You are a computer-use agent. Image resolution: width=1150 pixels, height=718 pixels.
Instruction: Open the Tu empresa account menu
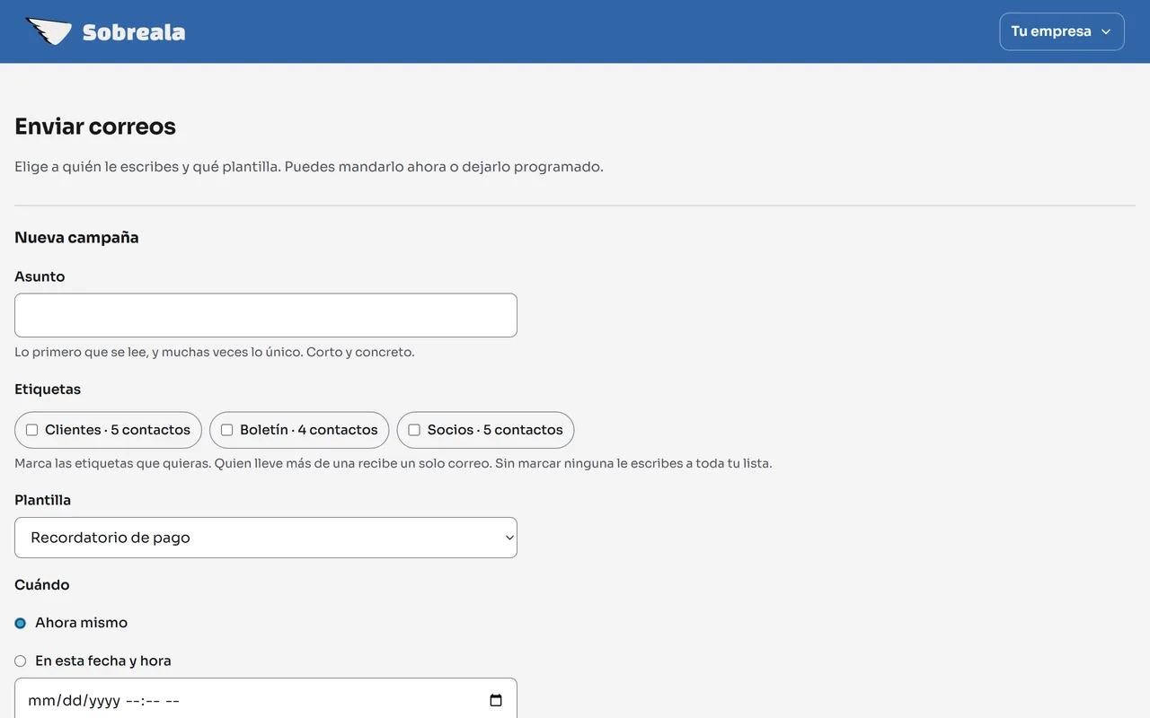tap(1061, 31)
